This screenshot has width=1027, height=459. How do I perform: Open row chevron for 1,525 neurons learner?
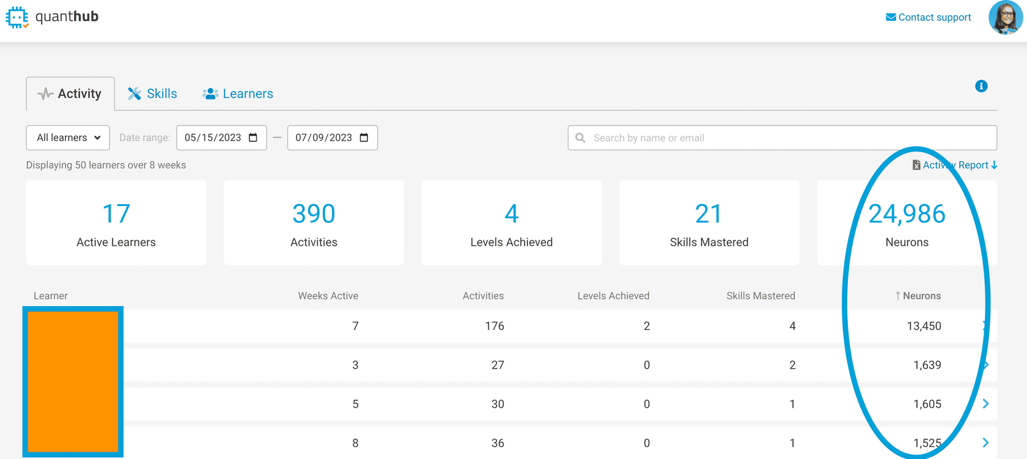tap(985, 443)
